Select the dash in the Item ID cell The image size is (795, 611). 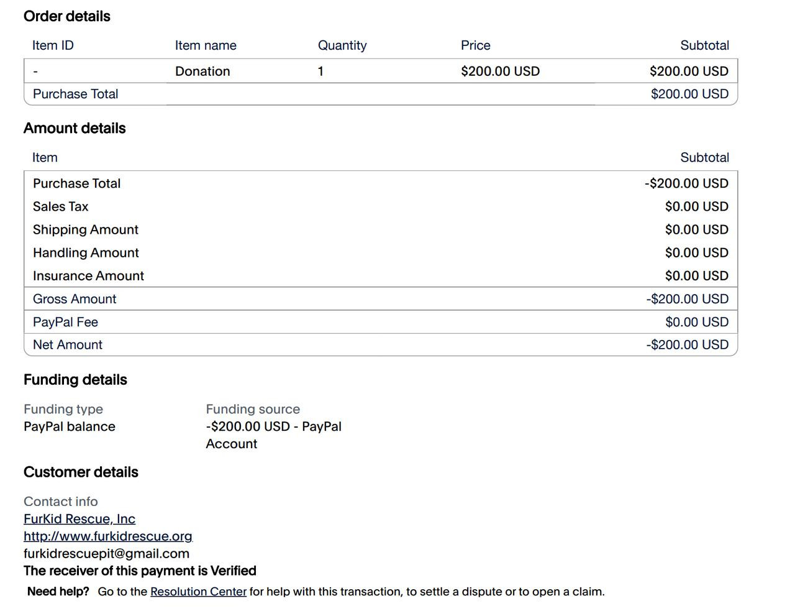35,72
